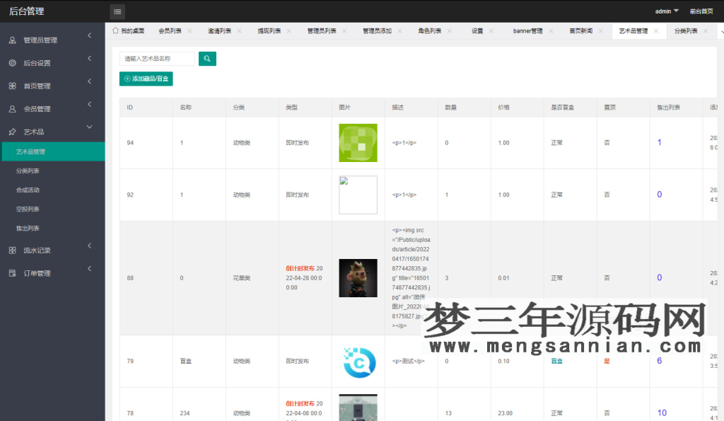724x421 pixels.
Task: Click the artwork name search input field
Action: (156, 59)
